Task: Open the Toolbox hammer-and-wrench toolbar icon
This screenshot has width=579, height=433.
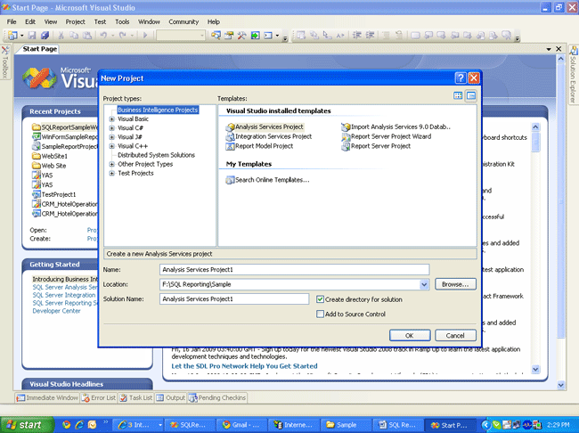Action: 242,35
